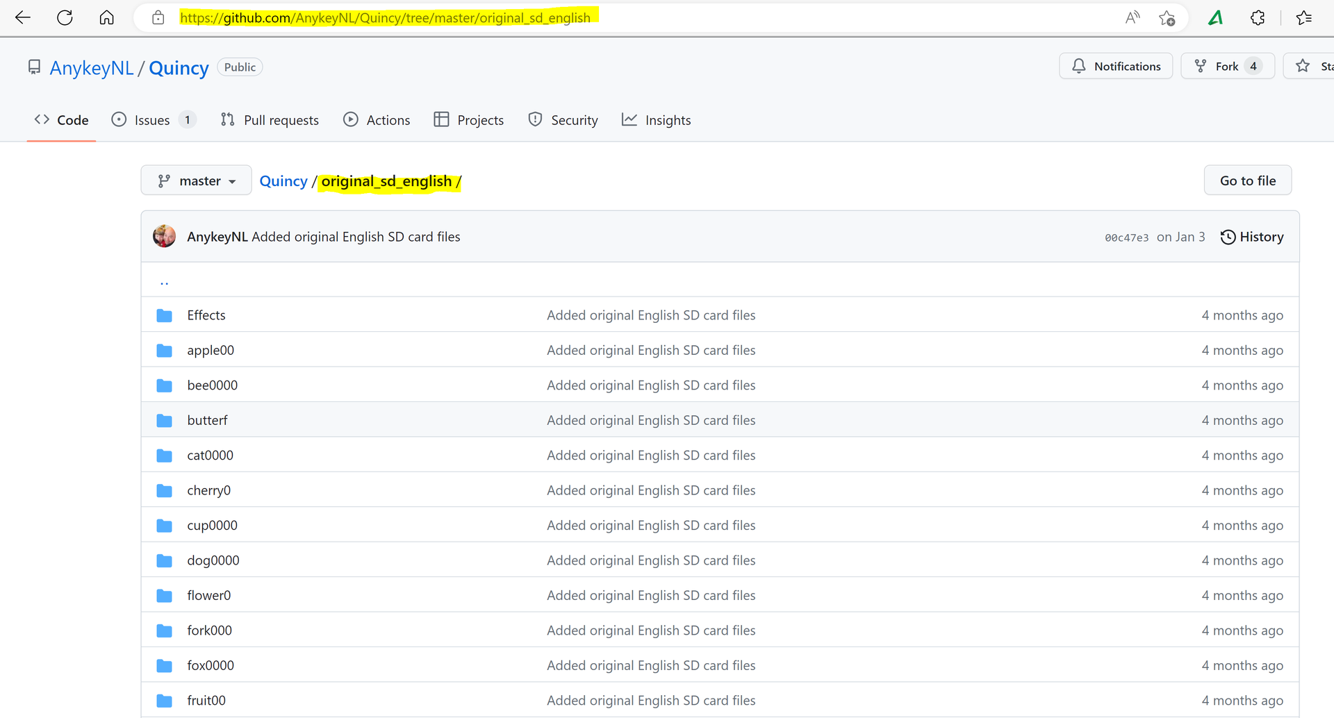Fork the Quincy repository

[1228, 66]
